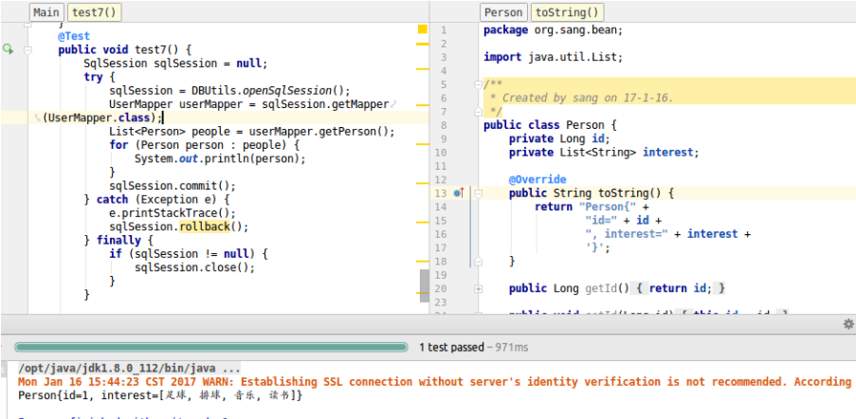Click 'private Long id;' field
Viewport: 856px width, 419px height.
coord(559,138)
